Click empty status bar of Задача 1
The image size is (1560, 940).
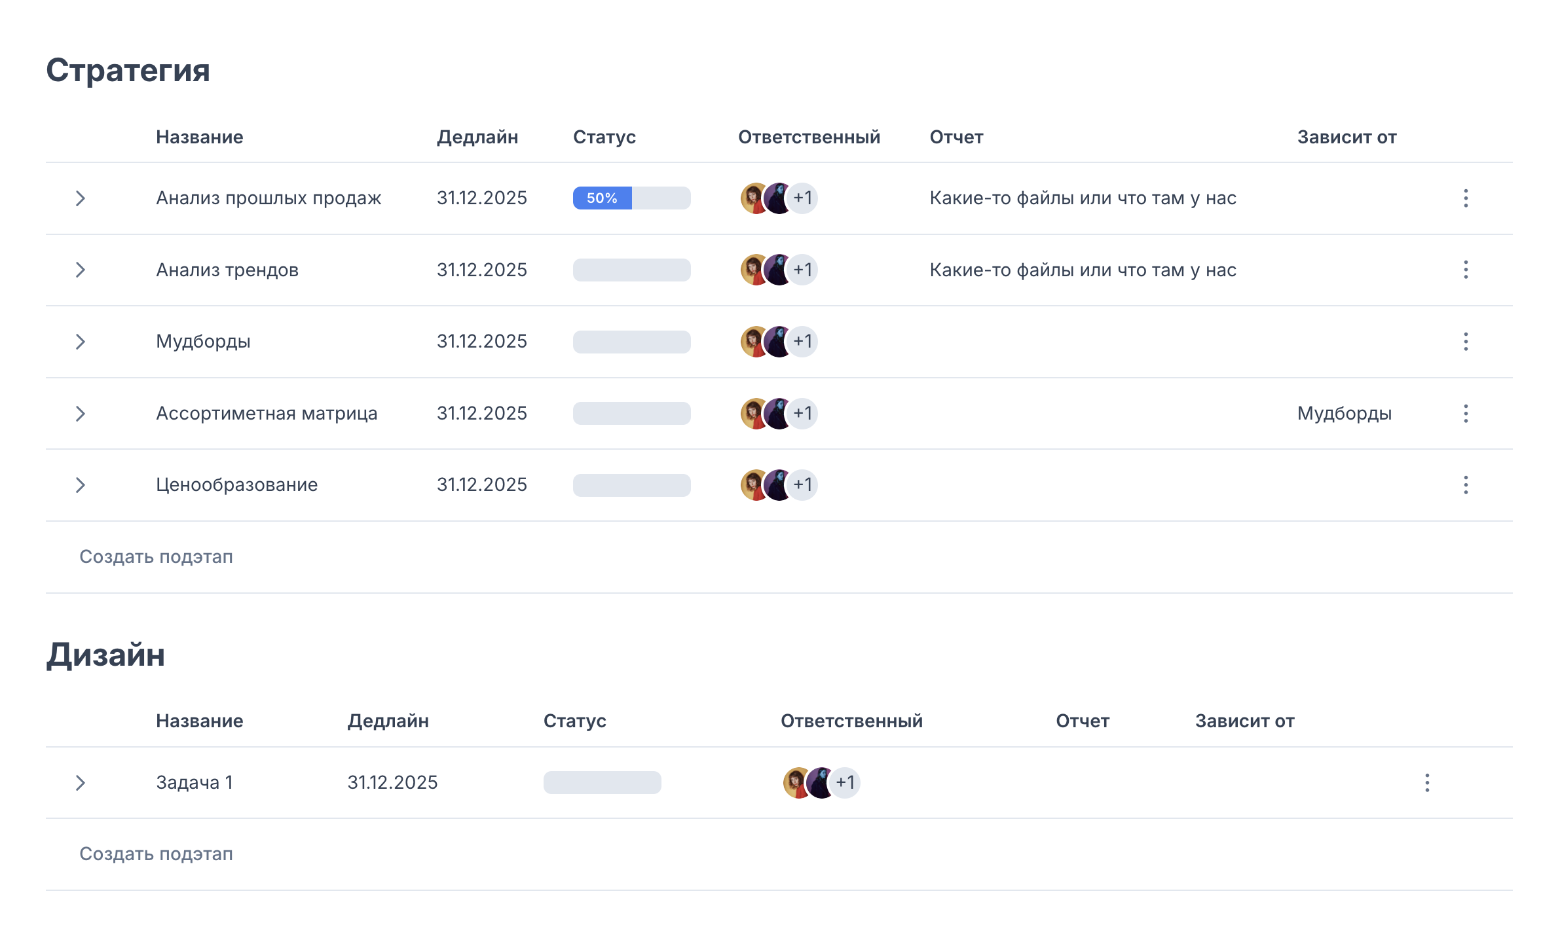pos(602,783)
